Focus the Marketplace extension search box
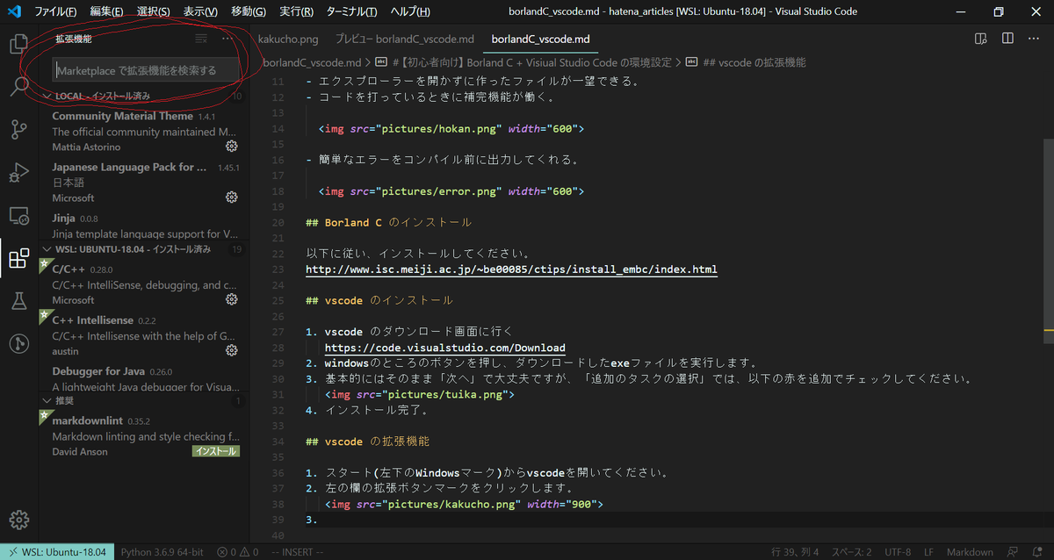Viewport: 1054px width, 560px height. point(147,70)
